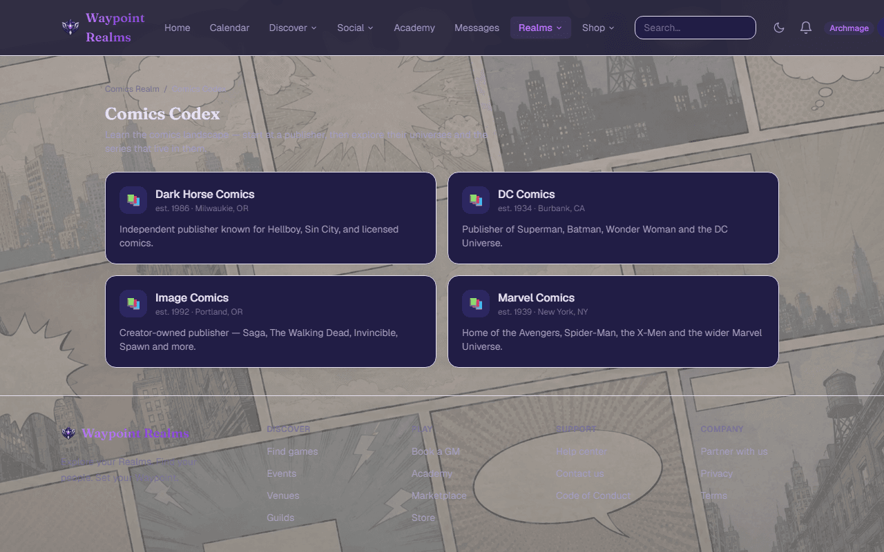884x552 pixels.
Task: Open the Store footer link
Action: click(423, 517)
